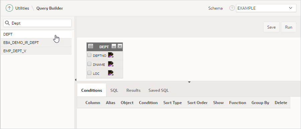Select EBA_DEMO_IR_DEPT in the list
This screenshot has height=129, width=301.
36,43
